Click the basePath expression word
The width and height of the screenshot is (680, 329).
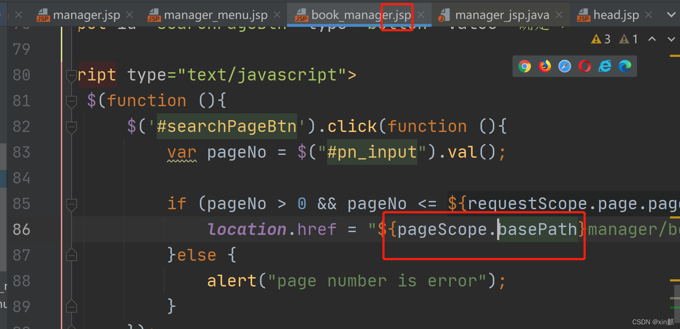pyautogui.click(x=538, y=230)
